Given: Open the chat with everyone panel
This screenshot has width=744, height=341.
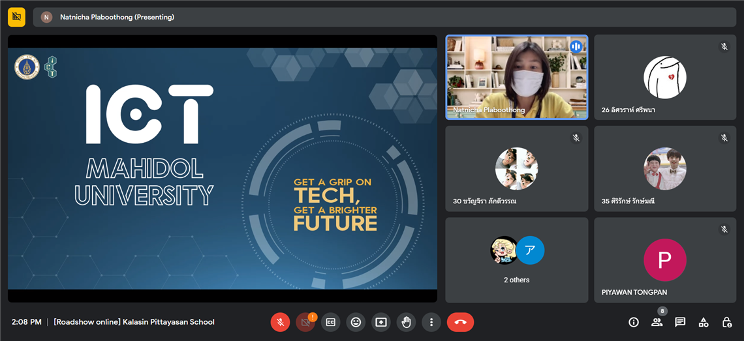Looking at the screenshot, I should 680,322.
